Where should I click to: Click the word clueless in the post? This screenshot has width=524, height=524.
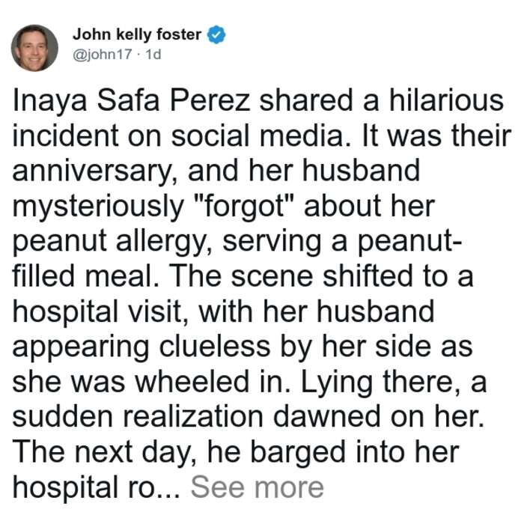(215, 347)
